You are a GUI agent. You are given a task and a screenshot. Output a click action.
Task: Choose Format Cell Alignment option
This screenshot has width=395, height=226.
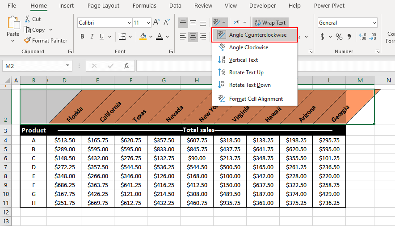pyautogui.click(x=256, y=98)
